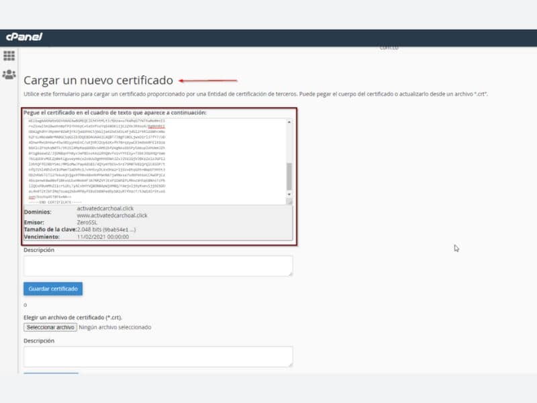Click the Descripción field below the file chooser
Image resolution: width=537 pixels, height=403 pixels.
tap(158, 356)
